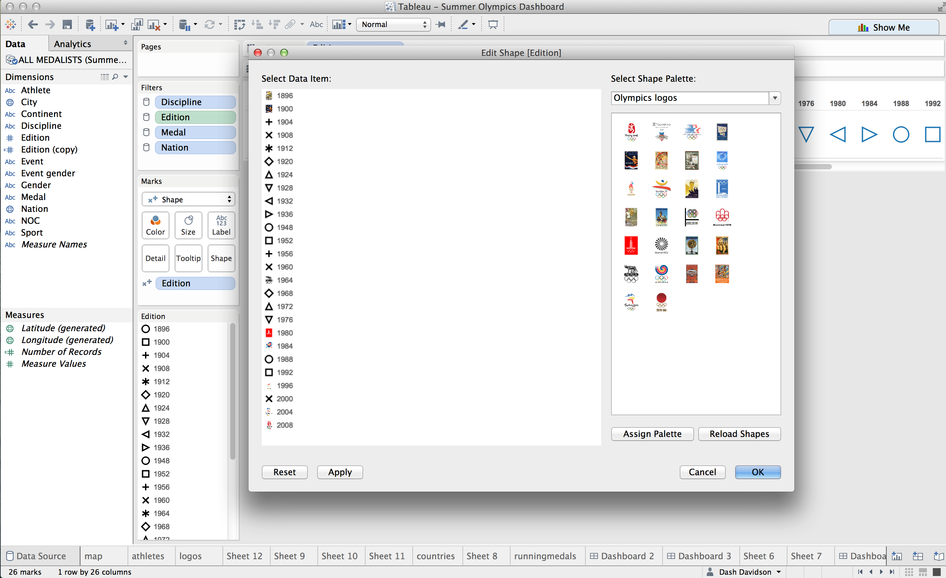Click the Swap rows and columns icon

pos(240,25)
